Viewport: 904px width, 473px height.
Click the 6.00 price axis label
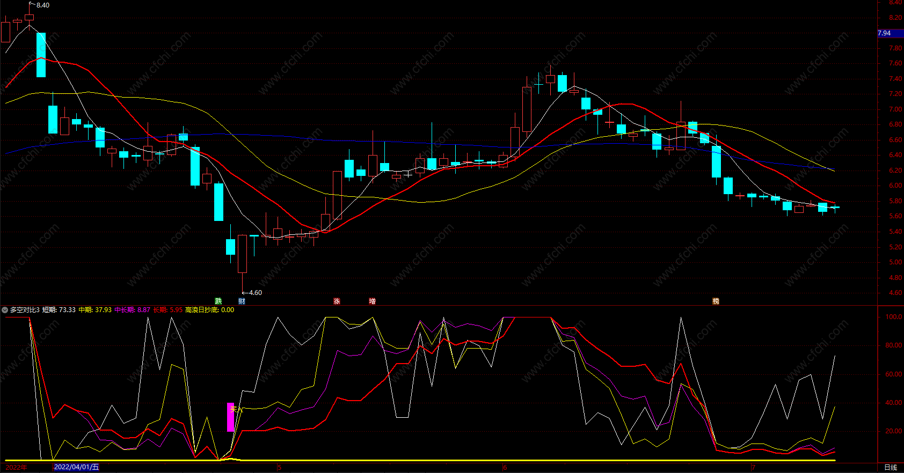coord(895,186)
